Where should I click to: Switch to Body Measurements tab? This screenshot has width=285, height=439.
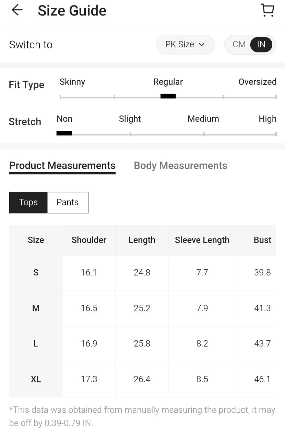point(180,166)
